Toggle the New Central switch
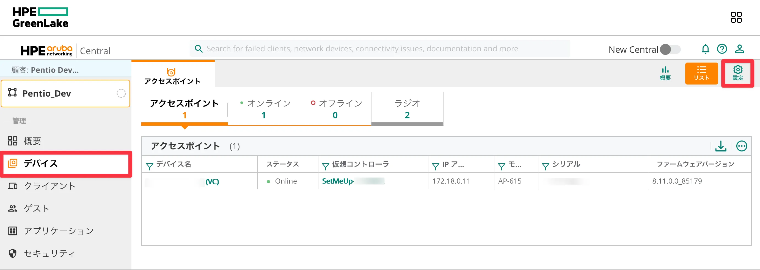 pos(670,49)
